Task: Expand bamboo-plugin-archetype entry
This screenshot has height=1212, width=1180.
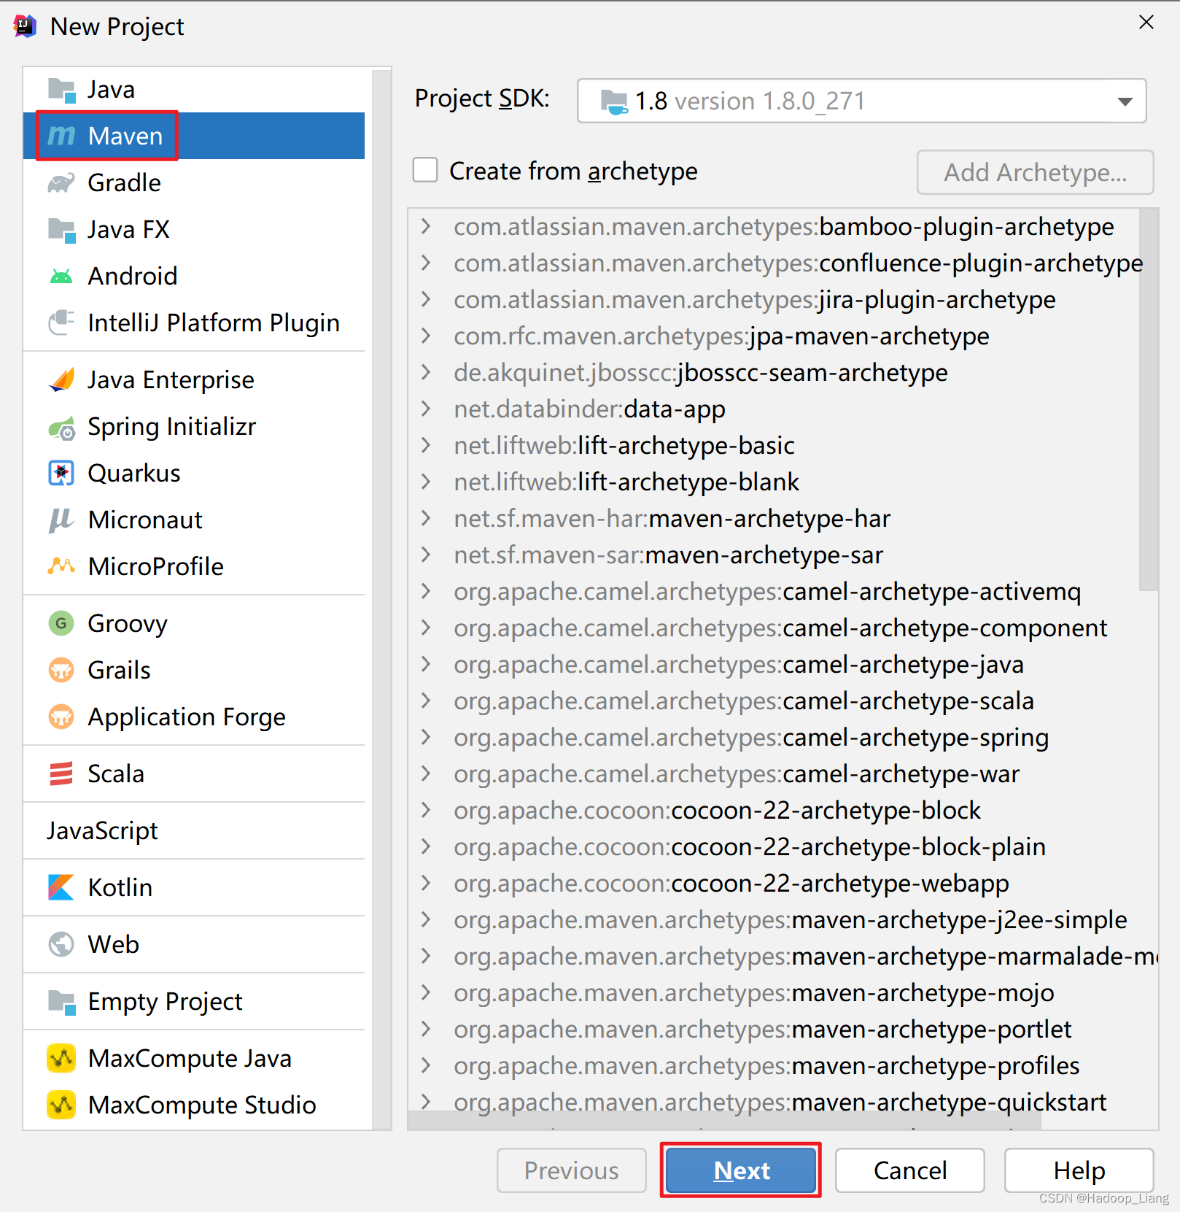Action: click(426, 226)
